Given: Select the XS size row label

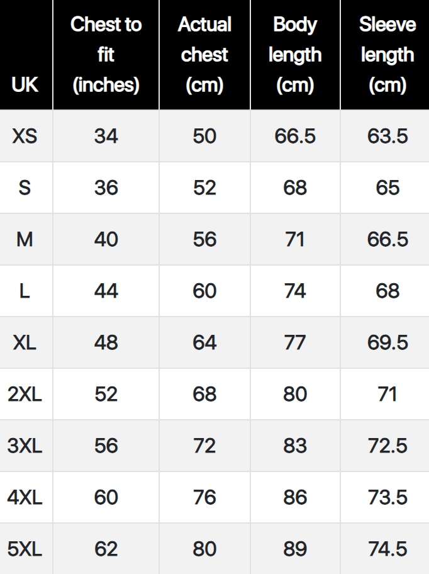Looking at the screenshot, I should click(x=25, y=136).
